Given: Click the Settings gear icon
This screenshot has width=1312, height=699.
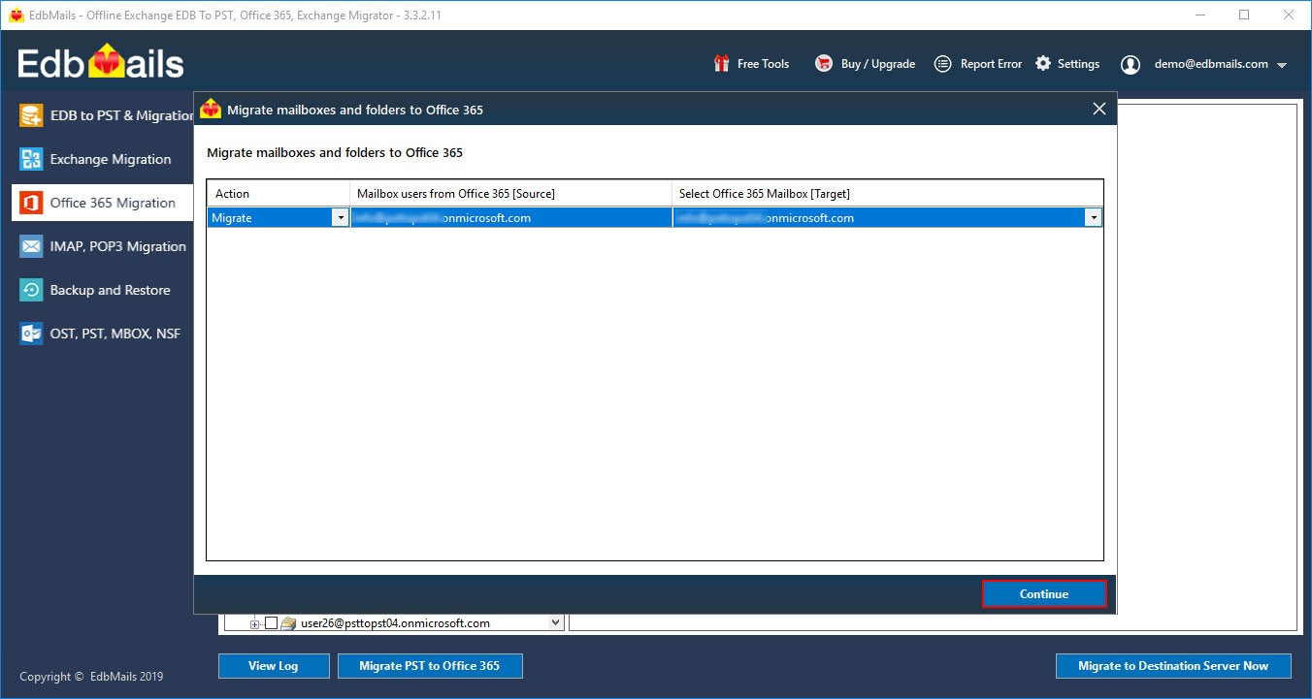Looking at the screenshot, I should pyautogui.click(x=1043, y=64).
